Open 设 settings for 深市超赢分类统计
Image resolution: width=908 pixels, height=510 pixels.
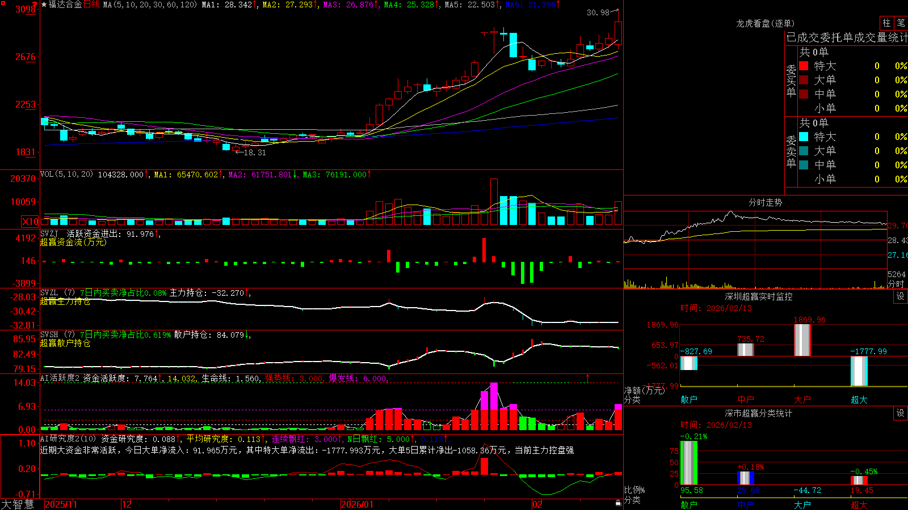click(901, 413)
